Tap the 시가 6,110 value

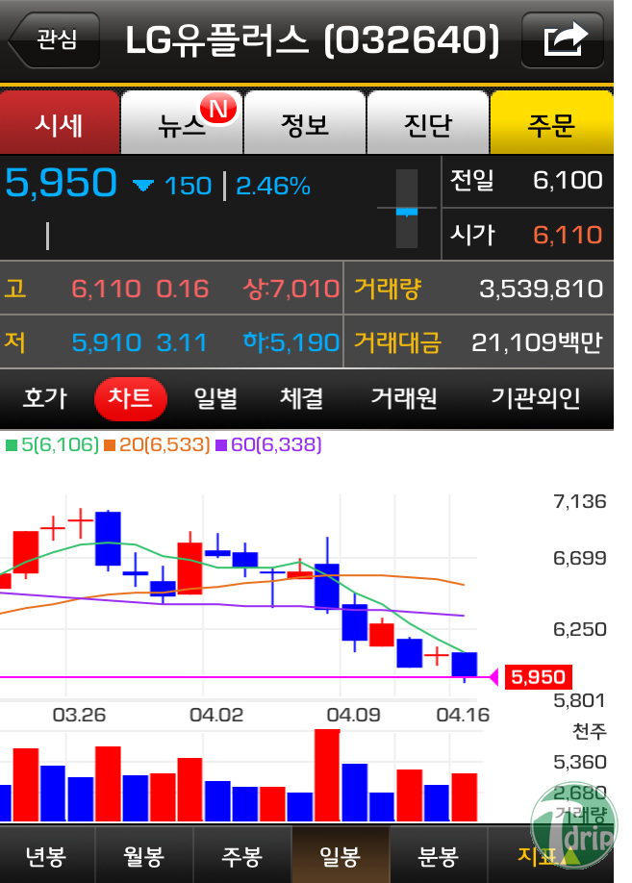coord(568,235)
